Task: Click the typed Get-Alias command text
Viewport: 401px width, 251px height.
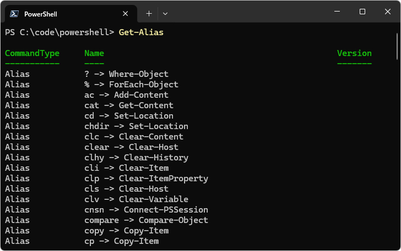Action: coord(141,32)
